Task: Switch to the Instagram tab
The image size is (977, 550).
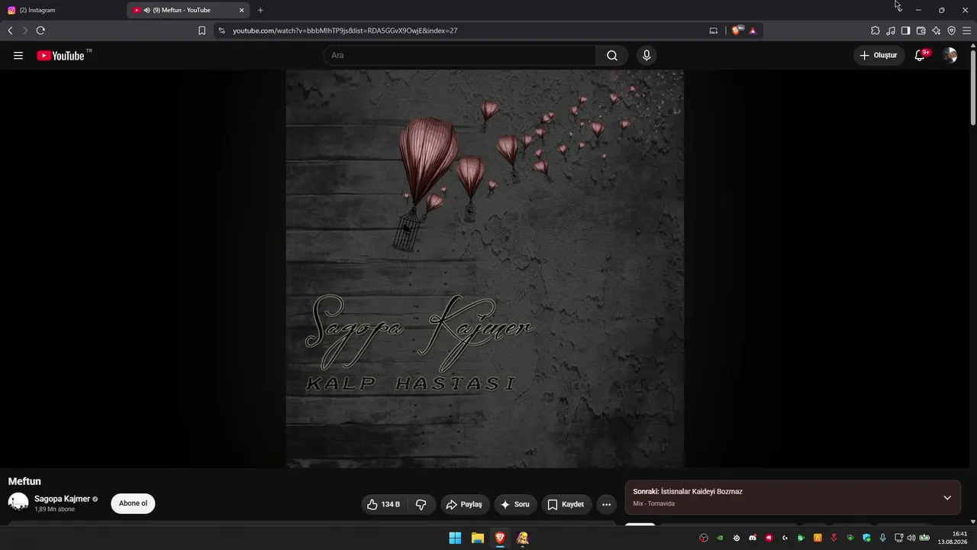Action: 63,10
